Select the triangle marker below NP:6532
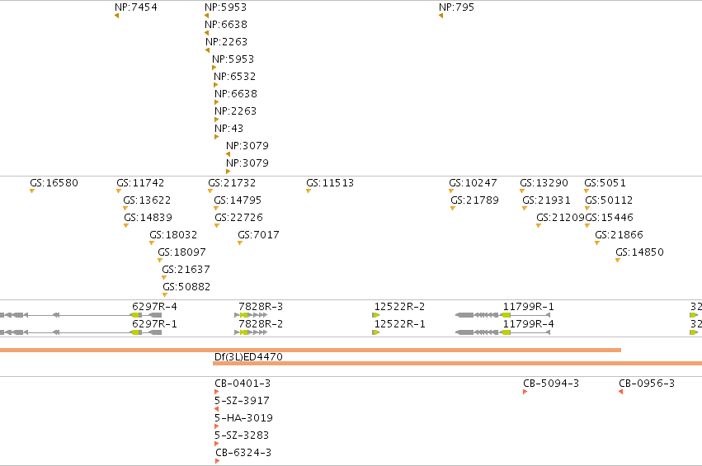The image size is (702, 466). [216, 85]
